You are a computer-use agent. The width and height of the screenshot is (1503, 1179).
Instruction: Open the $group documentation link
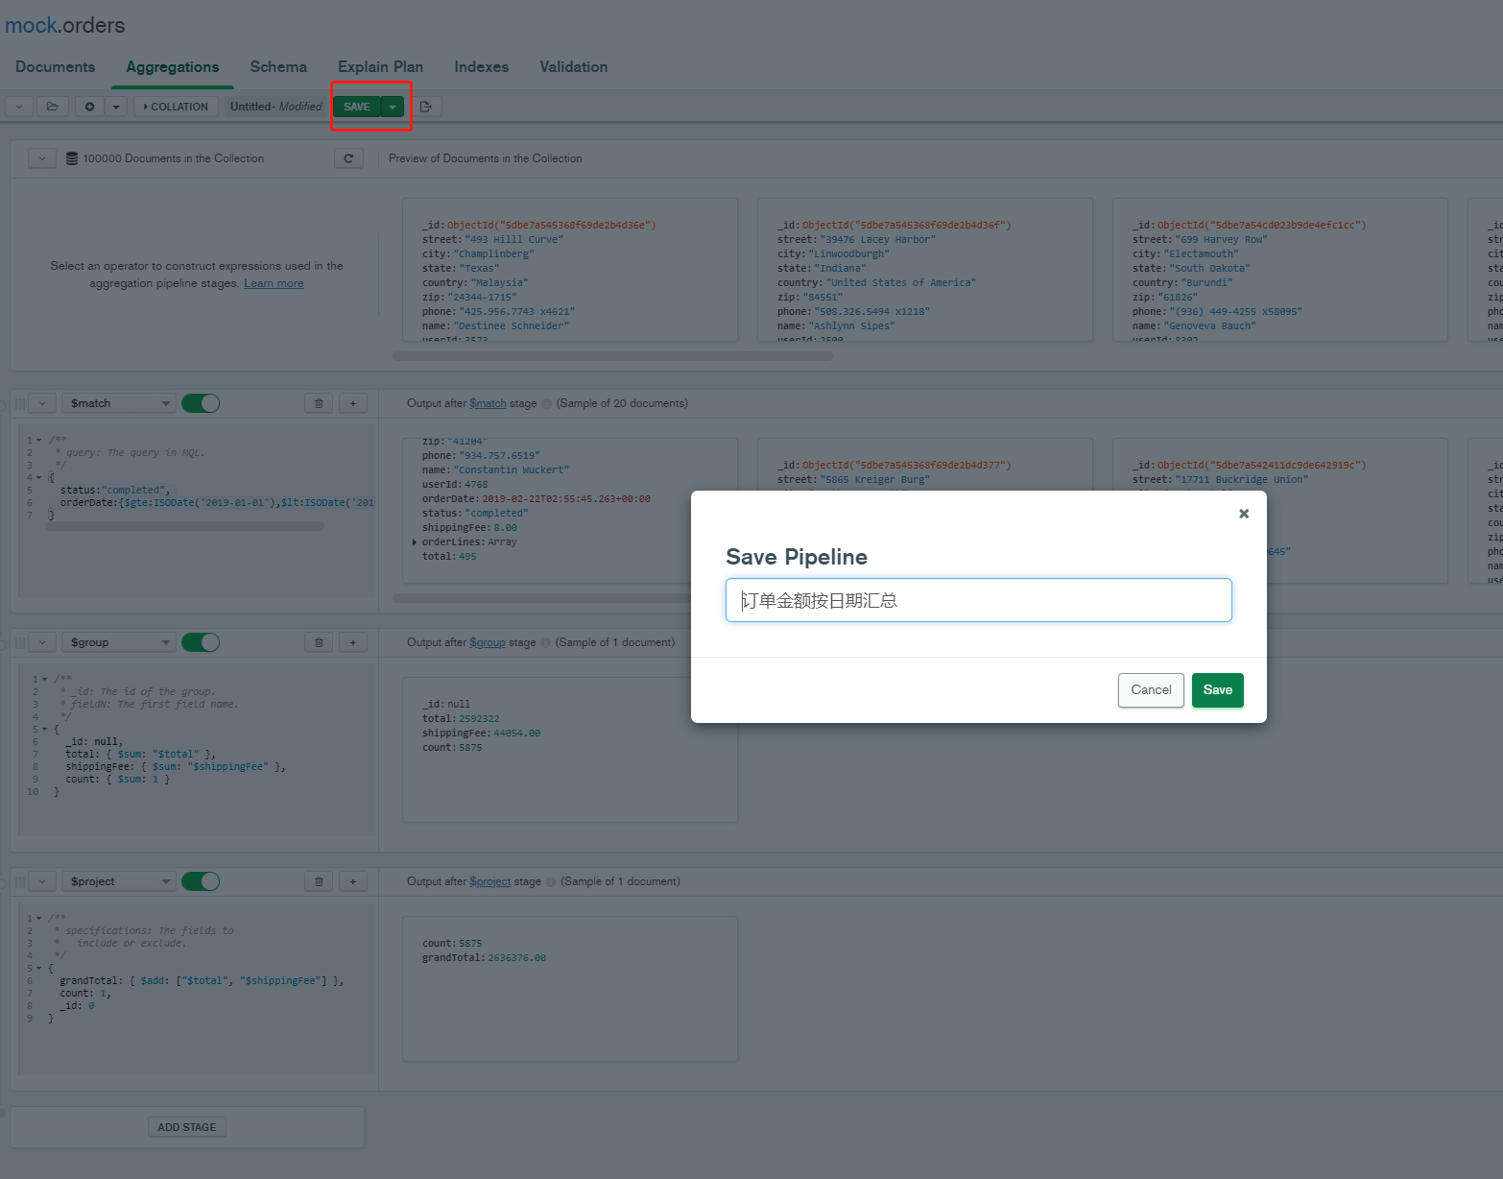coord(488,642)
